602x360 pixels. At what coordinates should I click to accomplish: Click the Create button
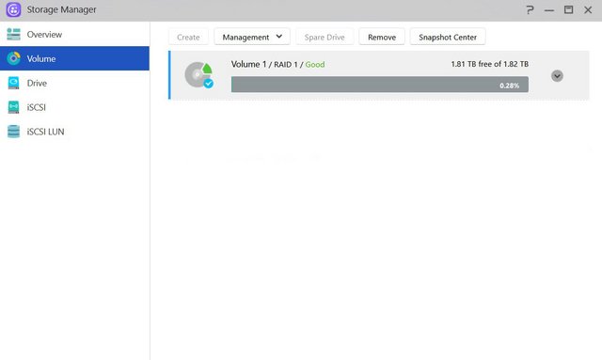point(188,37)
